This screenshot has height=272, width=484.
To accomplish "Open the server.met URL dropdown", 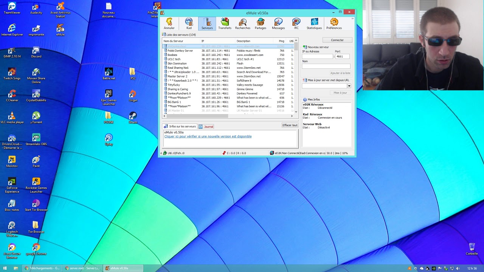I will click(349, 86).
